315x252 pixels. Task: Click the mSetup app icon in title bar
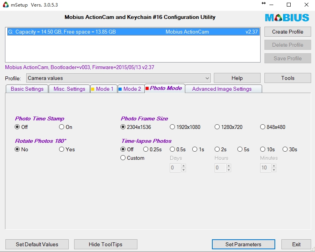tap(6, 5)
